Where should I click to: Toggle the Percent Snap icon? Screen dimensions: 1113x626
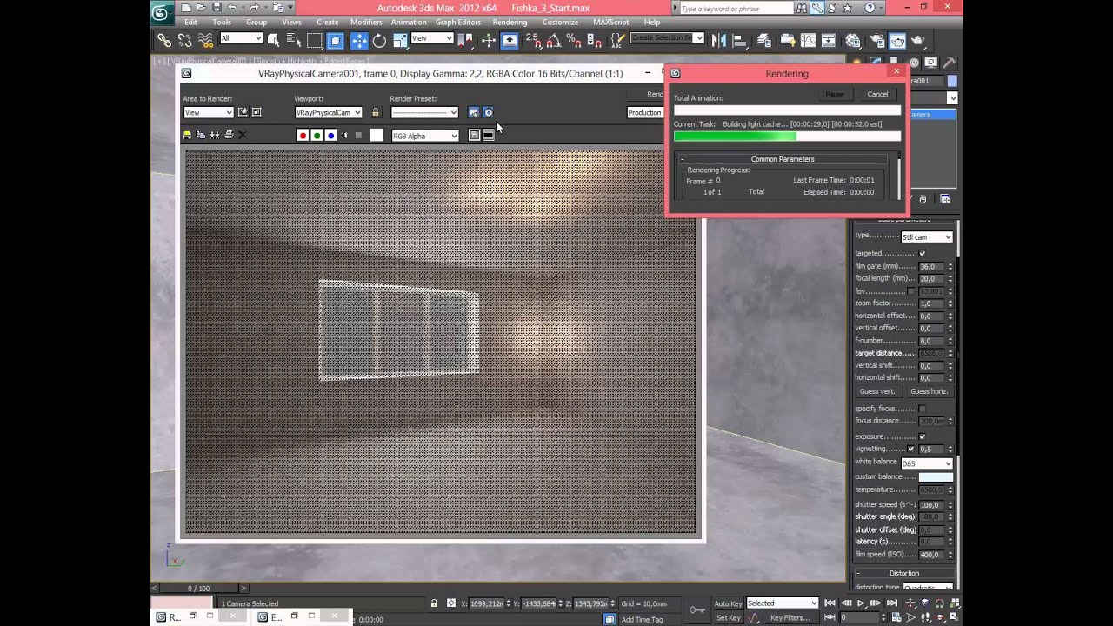[573, 40]
